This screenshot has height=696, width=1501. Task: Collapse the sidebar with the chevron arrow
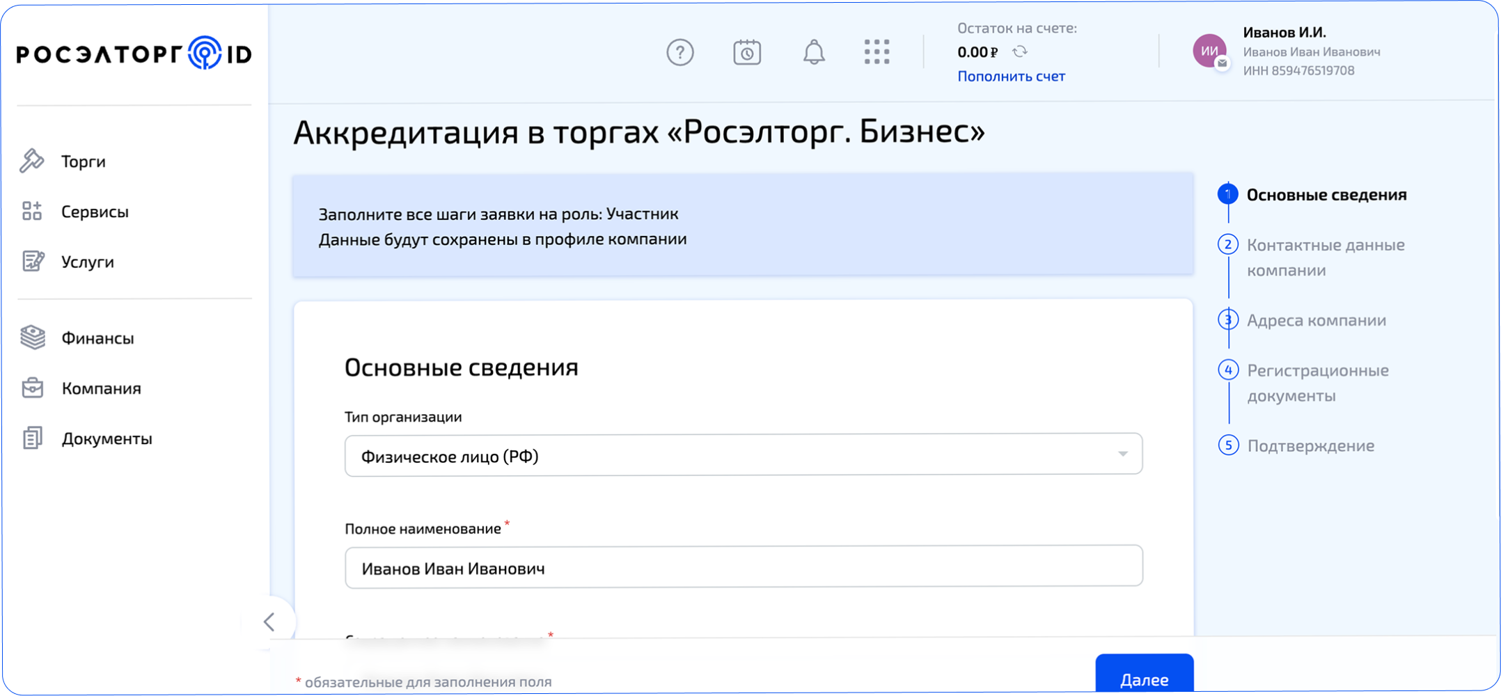[x=269, y=622]
